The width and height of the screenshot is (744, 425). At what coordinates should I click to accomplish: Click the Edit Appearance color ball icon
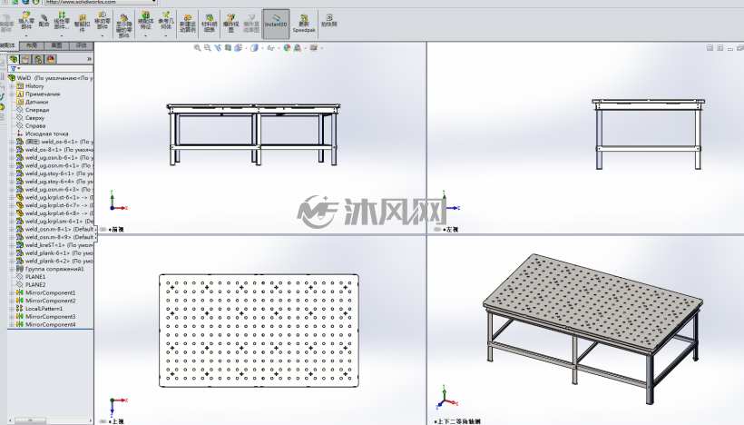point(287,48)
